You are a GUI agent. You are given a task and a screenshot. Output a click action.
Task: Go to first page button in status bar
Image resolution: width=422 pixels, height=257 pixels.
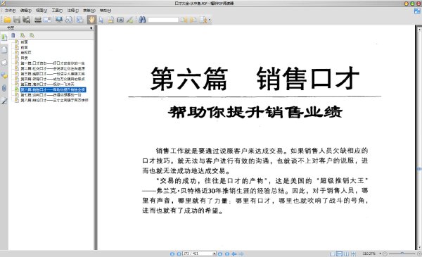(x=172, y=253)
